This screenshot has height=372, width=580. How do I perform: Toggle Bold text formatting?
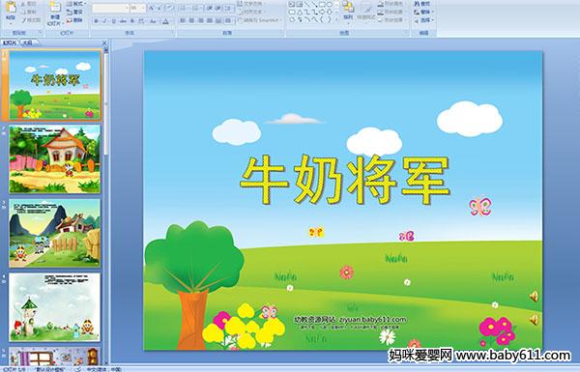click(x=96, y=21)
